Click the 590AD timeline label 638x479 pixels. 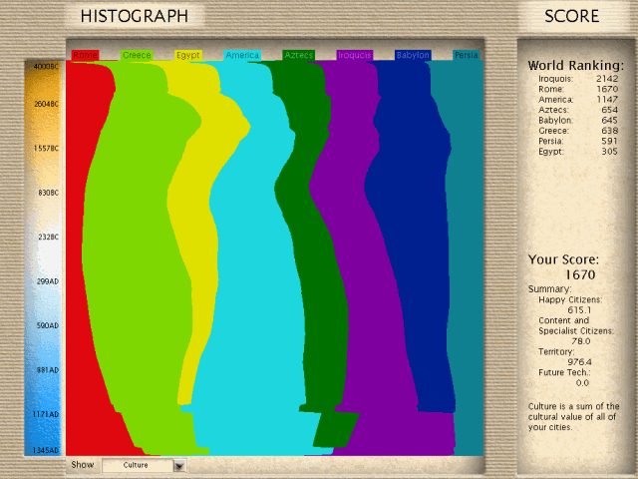coord(48,326)
